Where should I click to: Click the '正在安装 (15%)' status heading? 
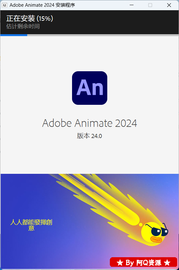[30, 19]
